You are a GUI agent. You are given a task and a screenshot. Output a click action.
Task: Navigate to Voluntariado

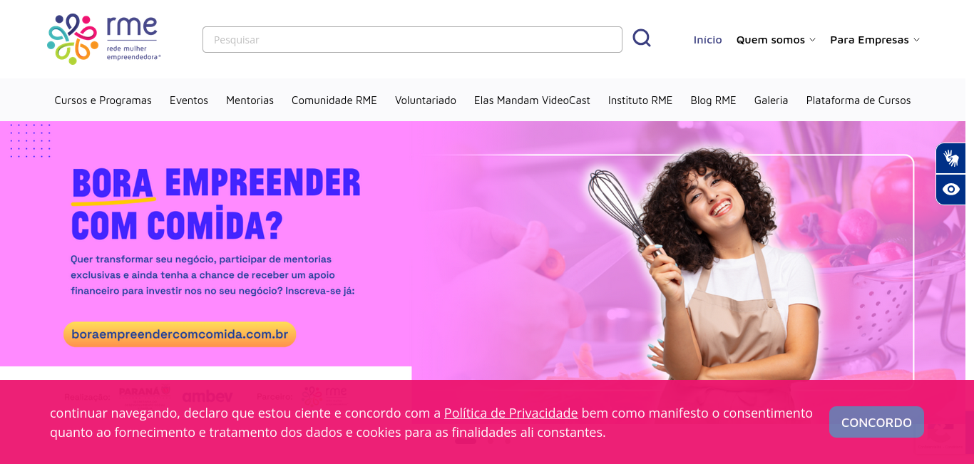426,100
